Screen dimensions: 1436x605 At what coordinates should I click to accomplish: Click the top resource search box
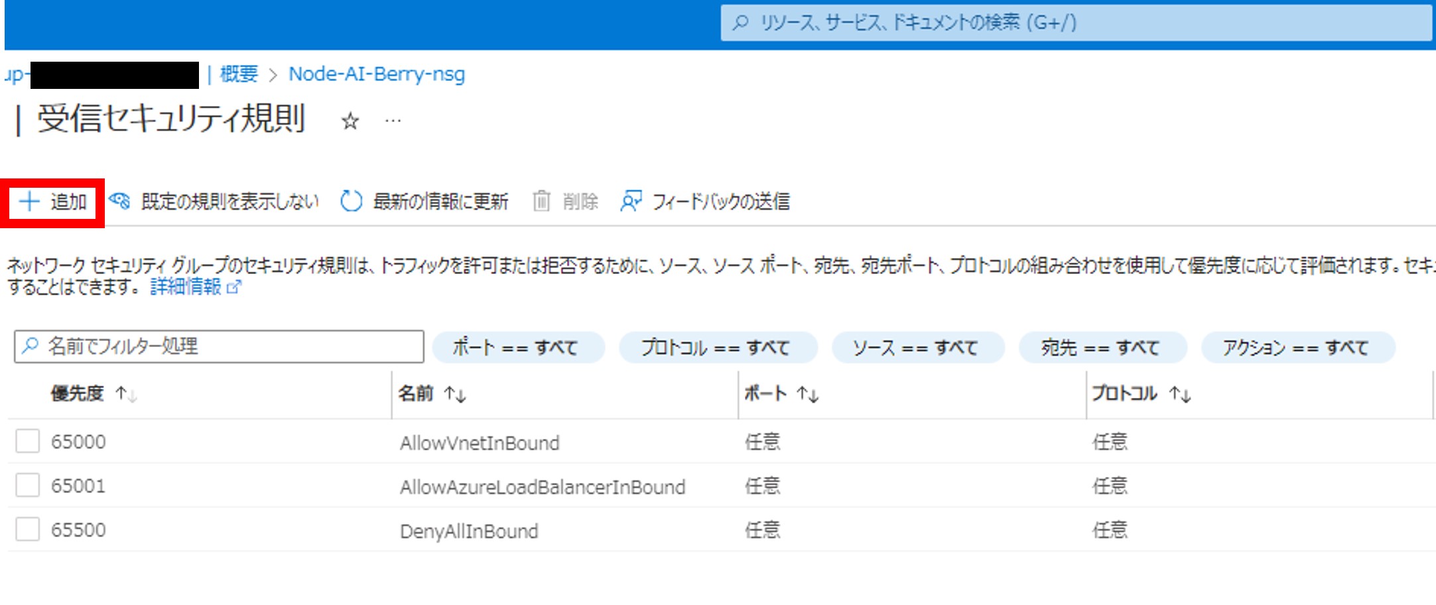click(1076, 23)
